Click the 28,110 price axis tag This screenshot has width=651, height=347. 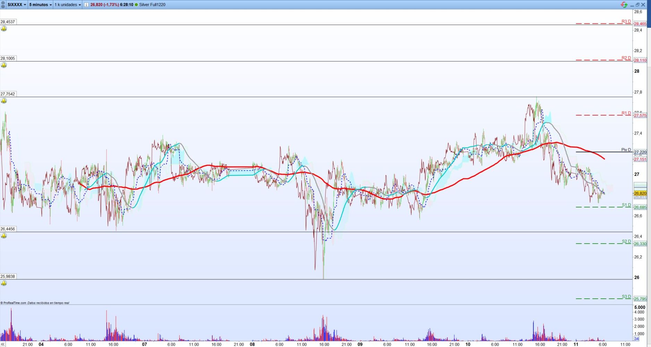coord(640,60)
